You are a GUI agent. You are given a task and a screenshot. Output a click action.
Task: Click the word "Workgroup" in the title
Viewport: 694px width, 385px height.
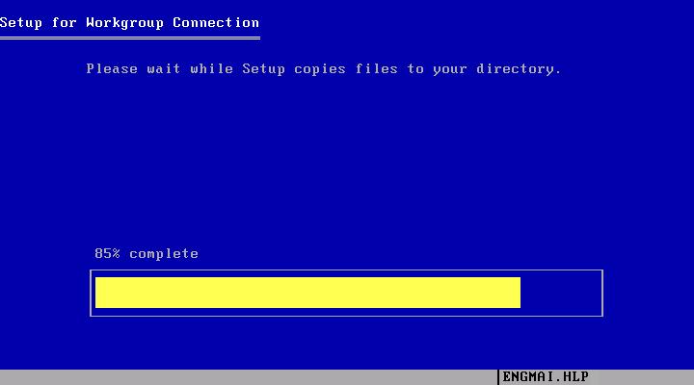tap(124, 23)
